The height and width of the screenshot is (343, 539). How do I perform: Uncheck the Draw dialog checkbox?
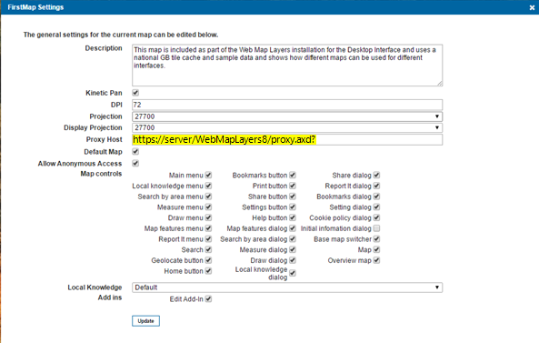click(x=293, y=260)
